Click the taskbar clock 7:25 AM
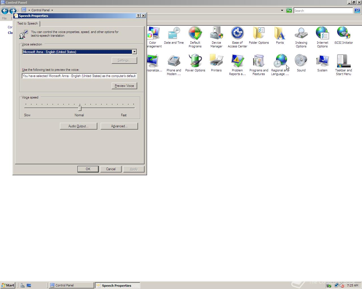The image size is (362, 289). pos(352,285)
